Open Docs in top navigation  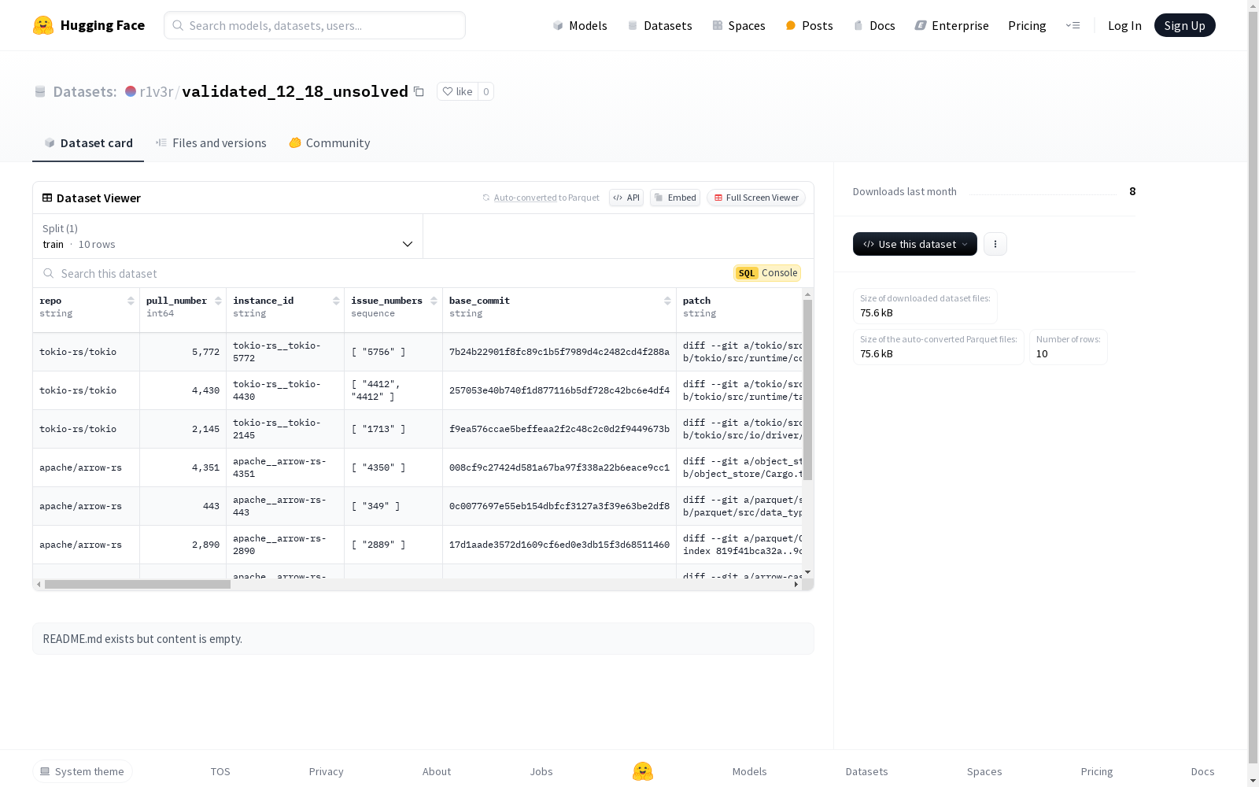[x=874, y=26]
